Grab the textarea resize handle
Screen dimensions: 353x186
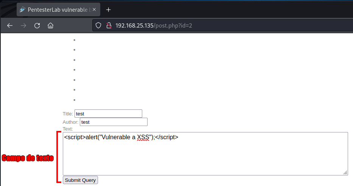(x=345, y=172)
